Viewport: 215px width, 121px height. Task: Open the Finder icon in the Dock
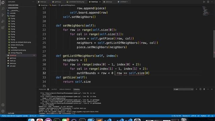coord(31,120)
